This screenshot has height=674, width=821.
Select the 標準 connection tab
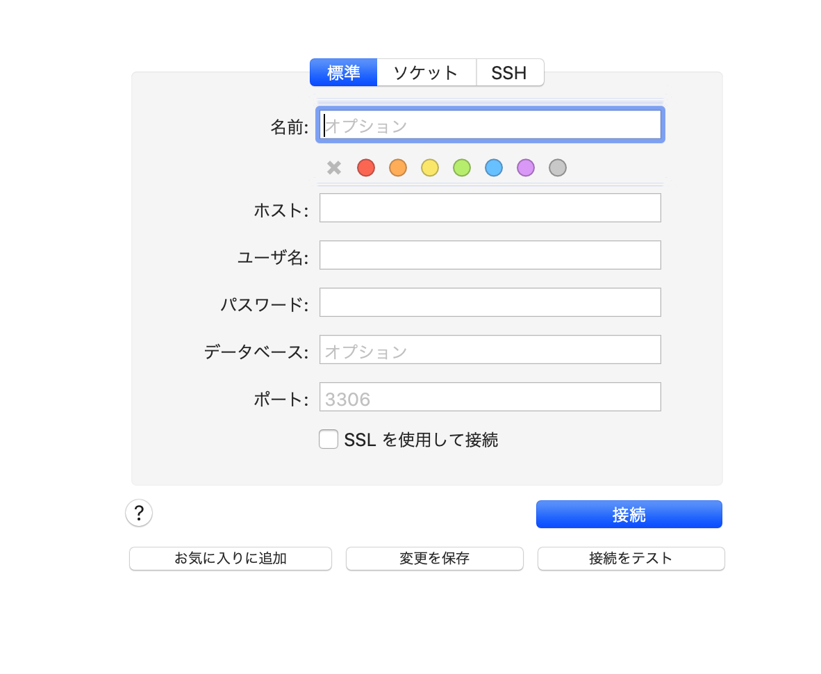[343, 72]
